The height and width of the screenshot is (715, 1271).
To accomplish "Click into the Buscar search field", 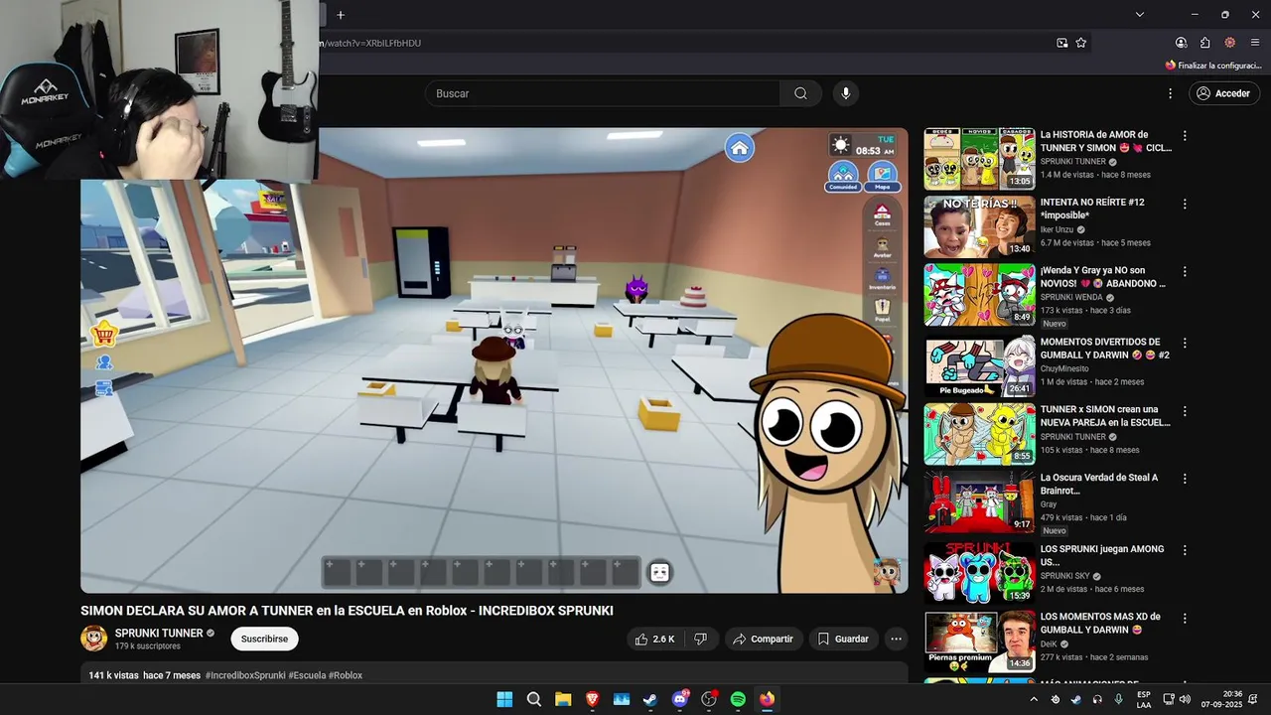I will point(603,93).
